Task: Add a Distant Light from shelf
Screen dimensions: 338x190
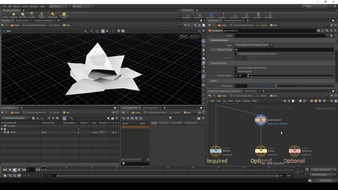Action: tap(53, 15)
